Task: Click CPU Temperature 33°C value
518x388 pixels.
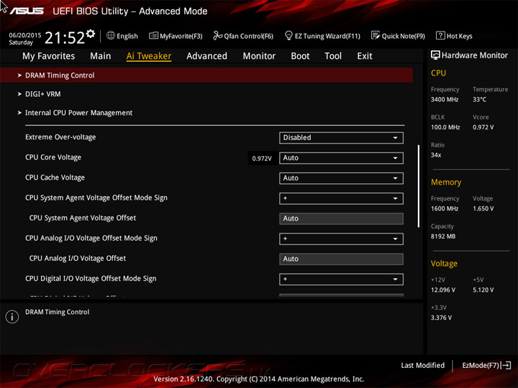Action: click(479, 99)
